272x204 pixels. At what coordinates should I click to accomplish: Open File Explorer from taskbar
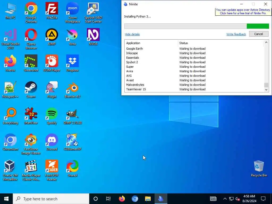click(148, 199)
